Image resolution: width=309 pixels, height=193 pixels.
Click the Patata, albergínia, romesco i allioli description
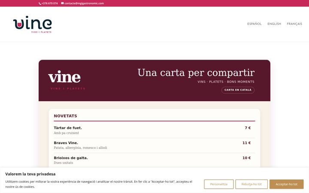click(x=80, y=148)
